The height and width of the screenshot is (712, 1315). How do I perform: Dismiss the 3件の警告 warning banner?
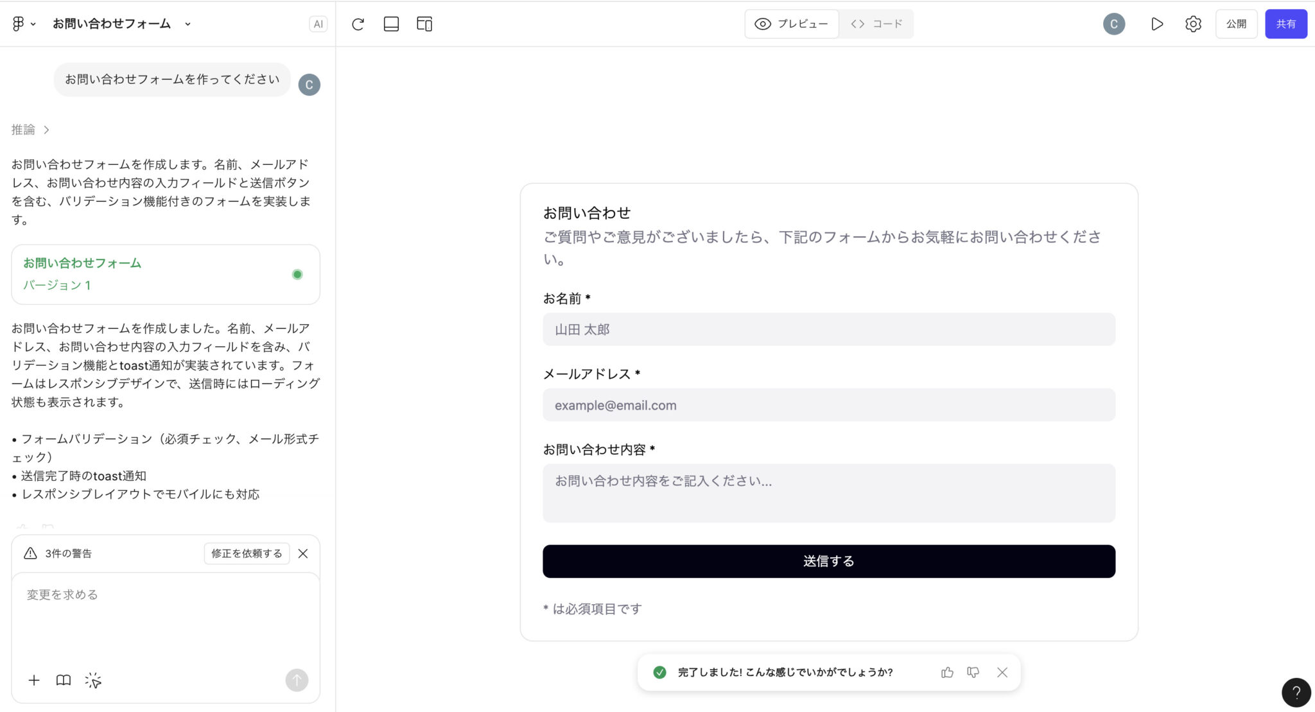pos(303,553)
